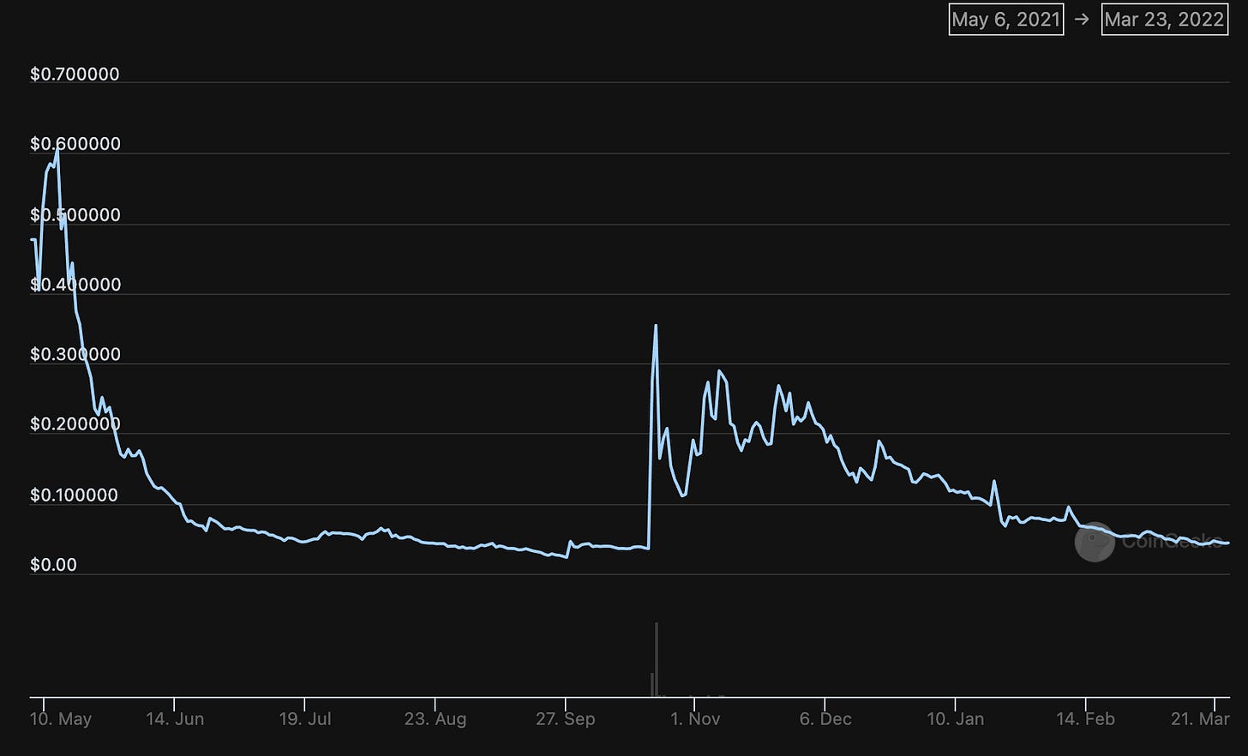Select the $0.200000 price axis label
This screenshot has height=756, width=1248.
tap(75, 424)
